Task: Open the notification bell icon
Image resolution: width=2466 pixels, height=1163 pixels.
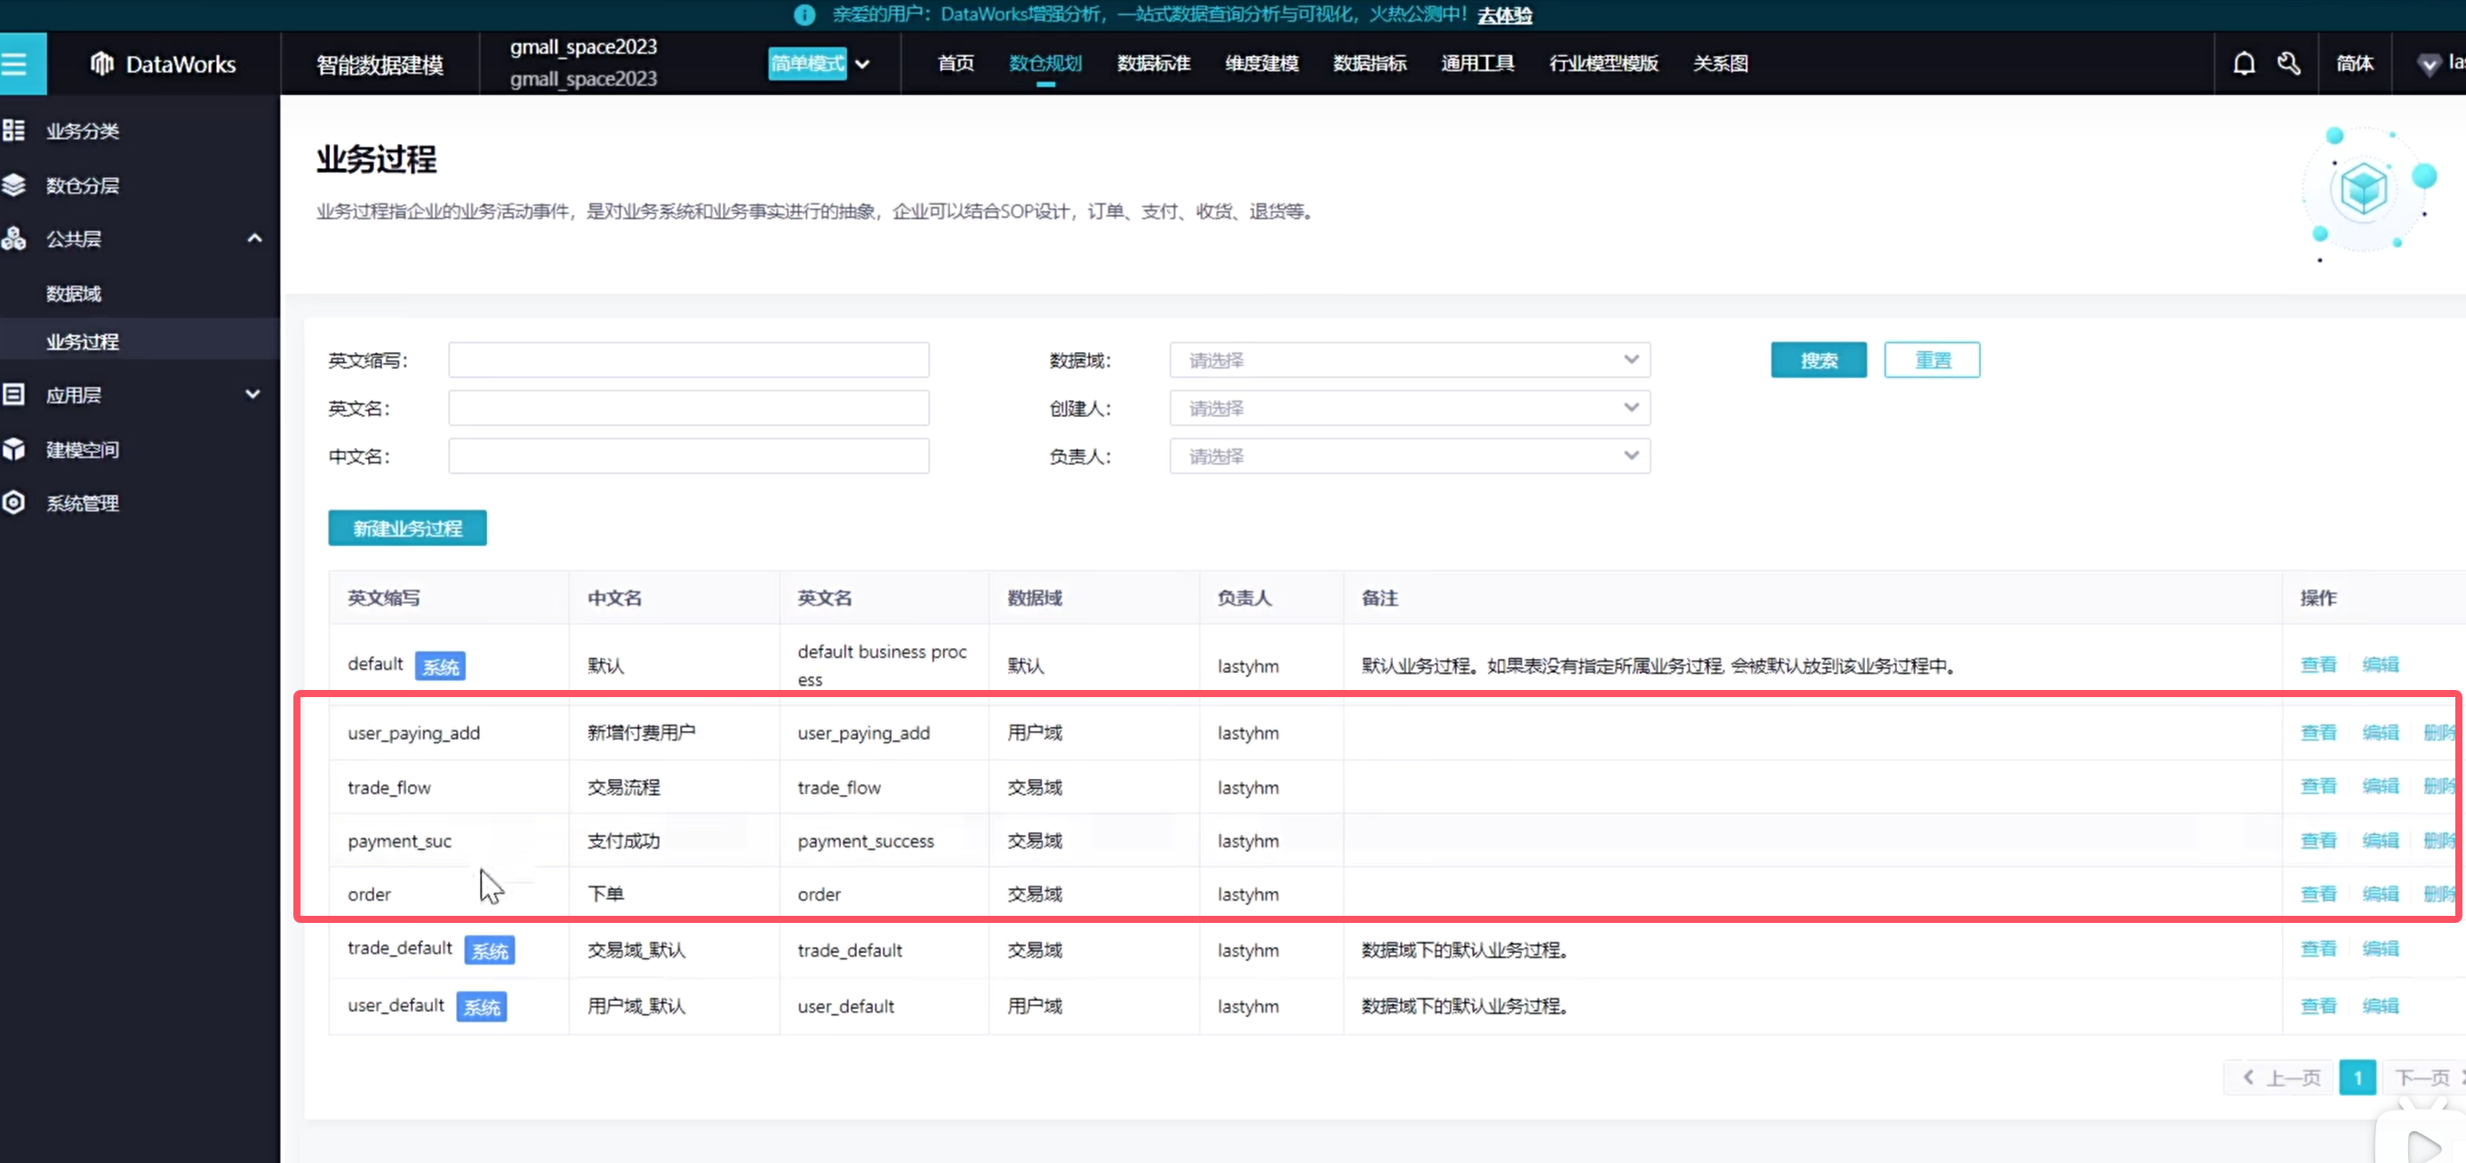Action: [2244, 63]
